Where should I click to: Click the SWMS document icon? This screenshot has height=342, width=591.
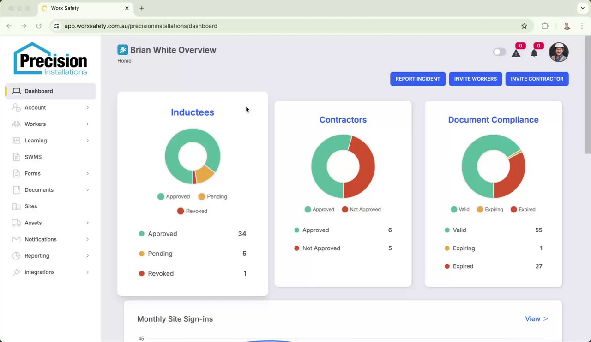coord(17,157)
